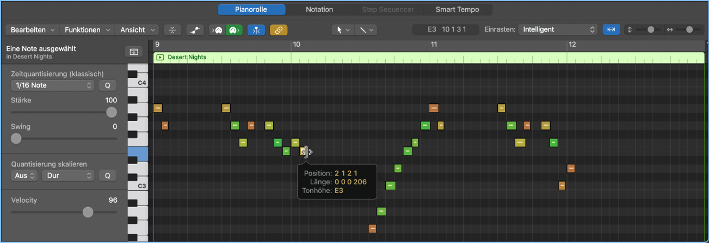The height and width of the screenshot is (243, 709).
Task: Click the region play icon on Desert Nights
Action: click(160, 57)
